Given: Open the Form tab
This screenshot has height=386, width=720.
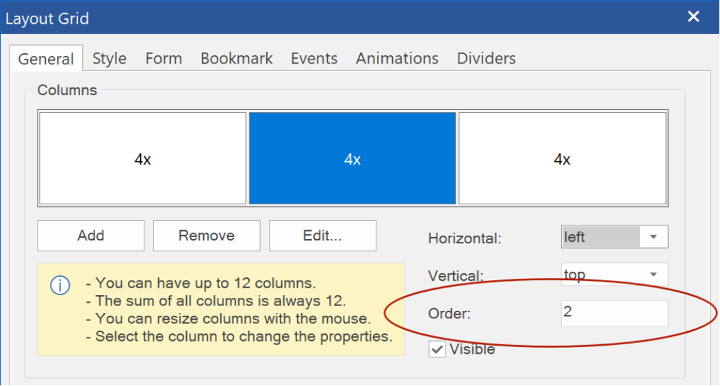Looking at the screenshot, I should (164, 59).
